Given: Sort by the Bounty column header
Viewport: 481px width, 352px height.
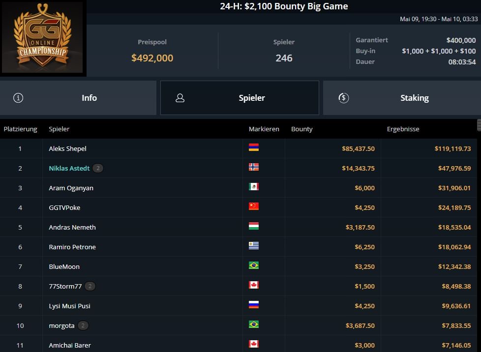Looking at the screenshot, I should click(x=301, y=129).
